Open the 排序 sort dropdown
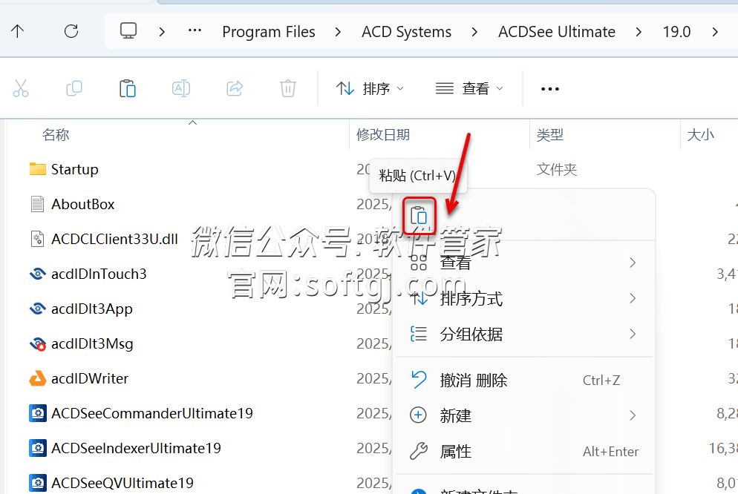The height and width of the screenshot is (494, 738). (370, 88)
